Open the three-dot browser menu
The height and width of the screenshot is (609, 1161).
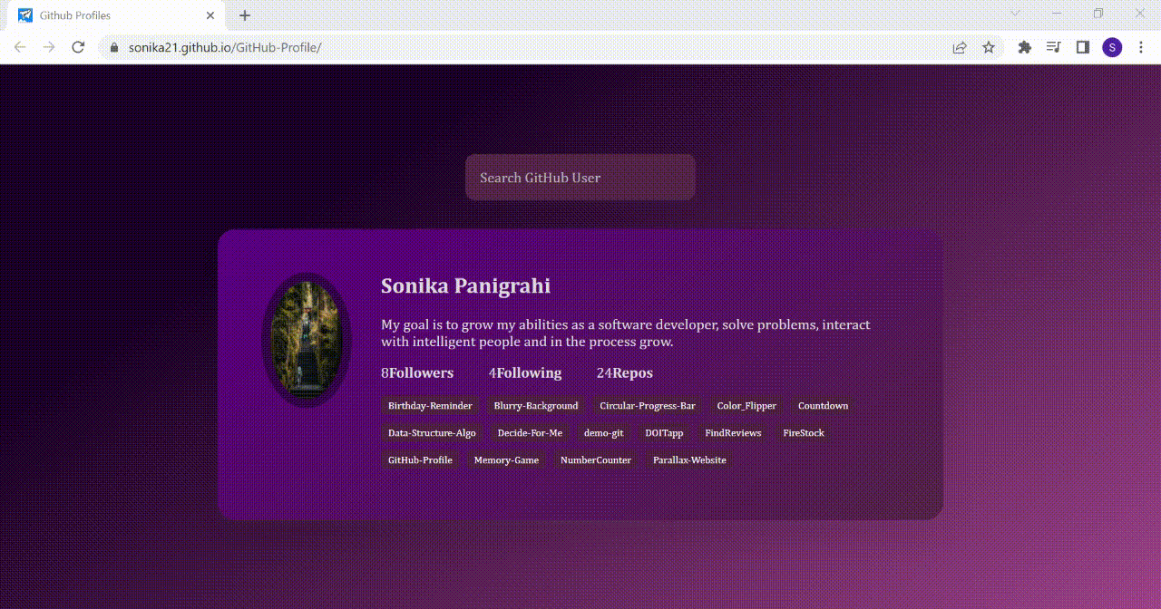(1141, 47)
